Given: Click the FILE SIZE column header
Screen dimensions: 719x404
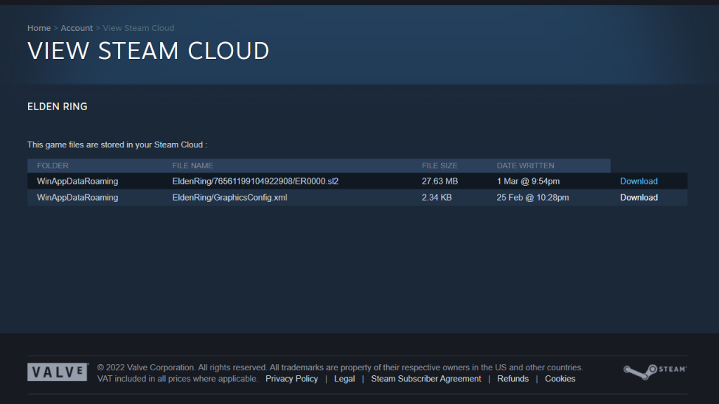Looking at the screenshot, I should point(440,166).
